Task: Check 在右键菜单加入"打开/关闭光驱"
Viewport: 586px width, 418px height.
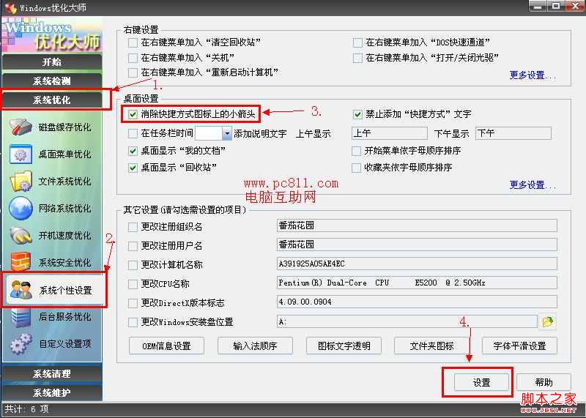Action: (x=357, y=58)
